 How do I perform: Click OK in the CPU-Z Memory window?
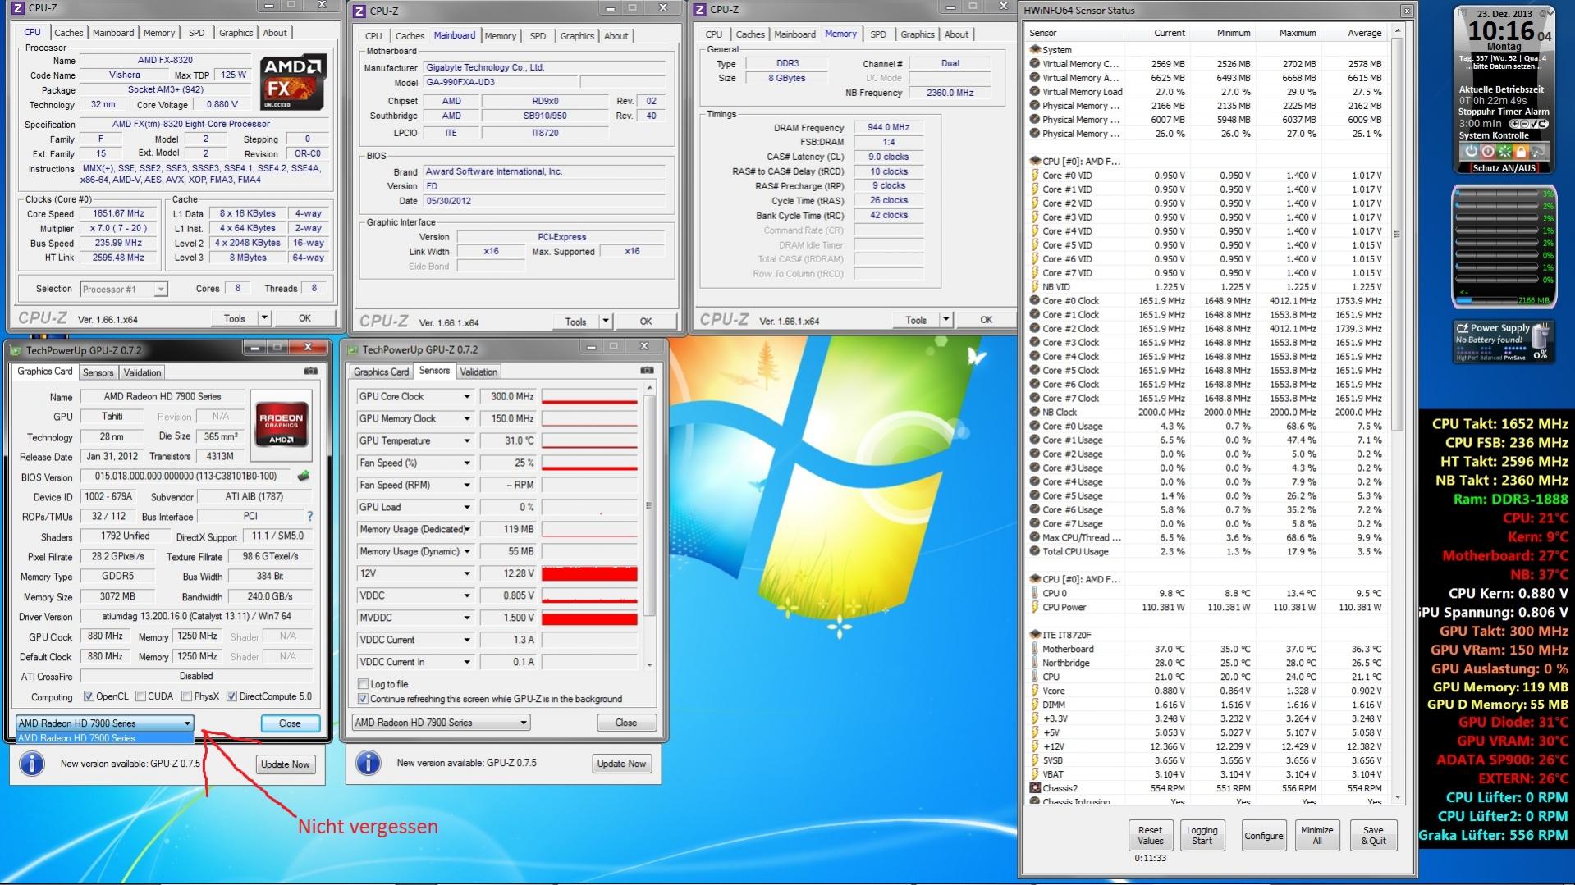(x=987, y=320)
